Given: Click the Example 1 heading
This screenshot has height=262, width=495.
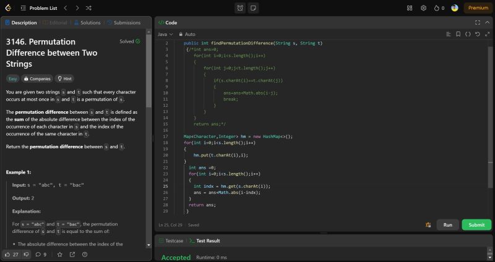Looking at the screenshot, I should [19, 172].
